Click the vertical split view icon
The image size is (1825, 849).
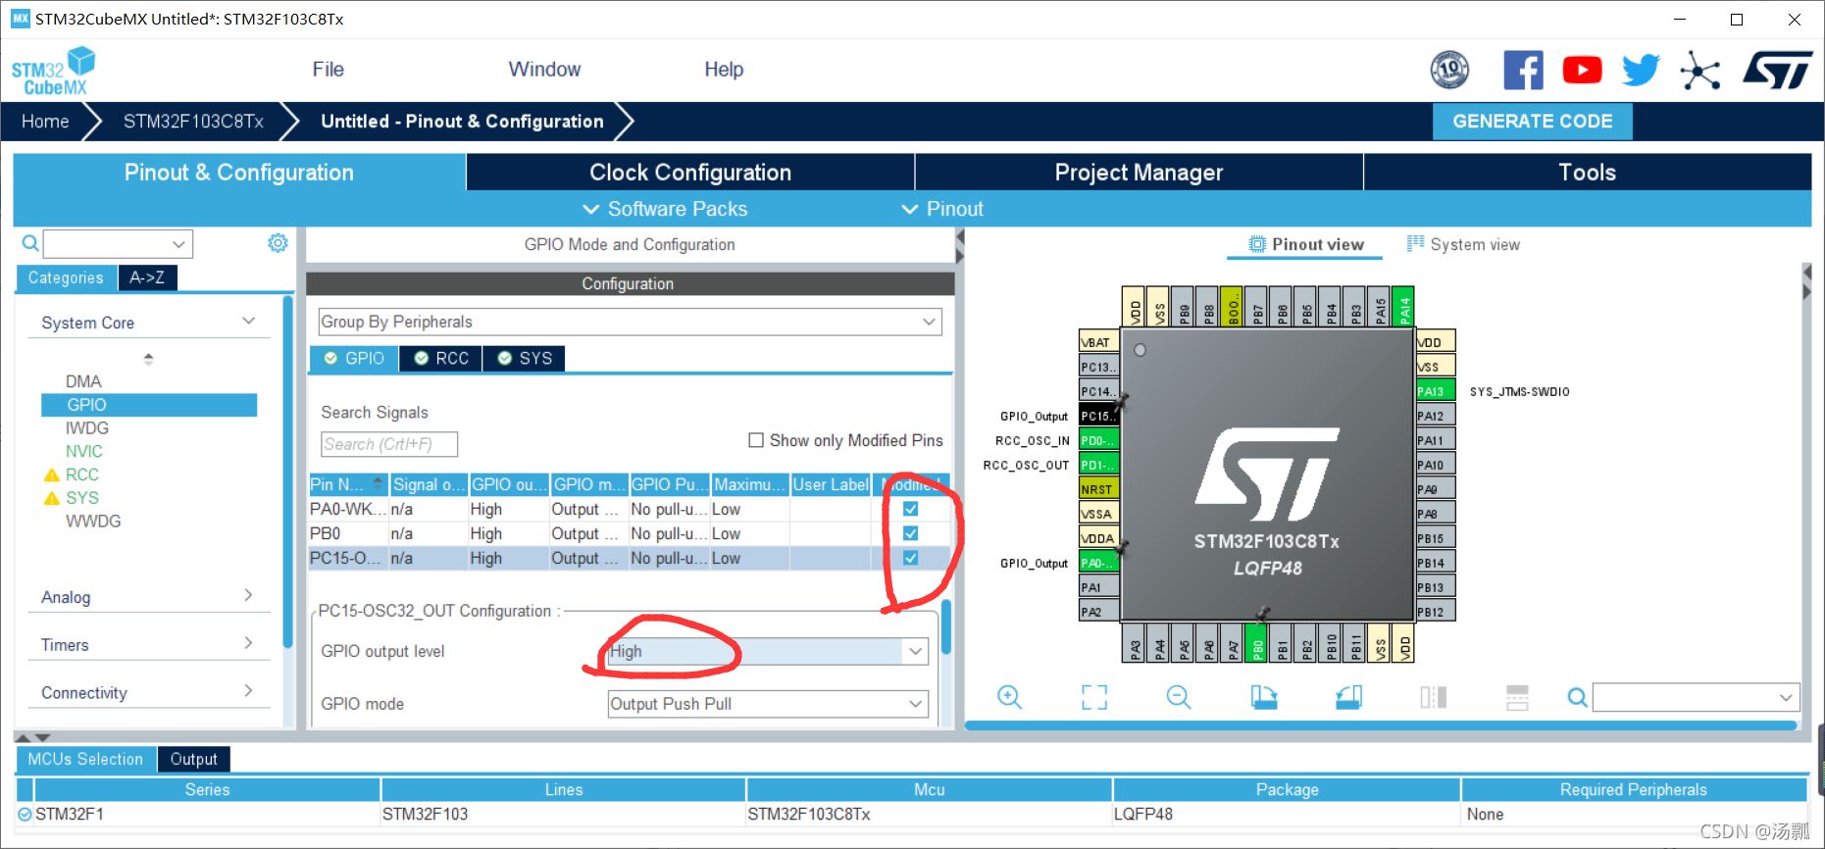[1517, 697]
